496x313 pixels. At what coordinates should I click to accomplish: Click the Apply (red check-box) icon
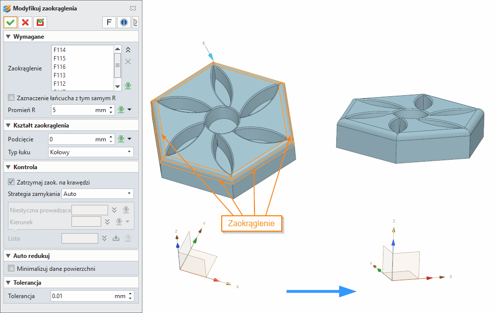[x=40, y=22]
